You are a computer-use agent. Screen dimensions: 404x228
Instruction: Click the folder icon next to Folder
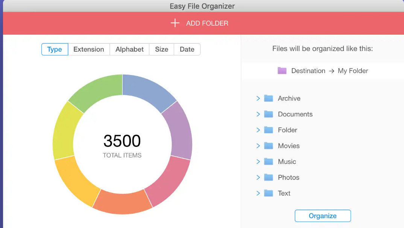pos(269,130)
